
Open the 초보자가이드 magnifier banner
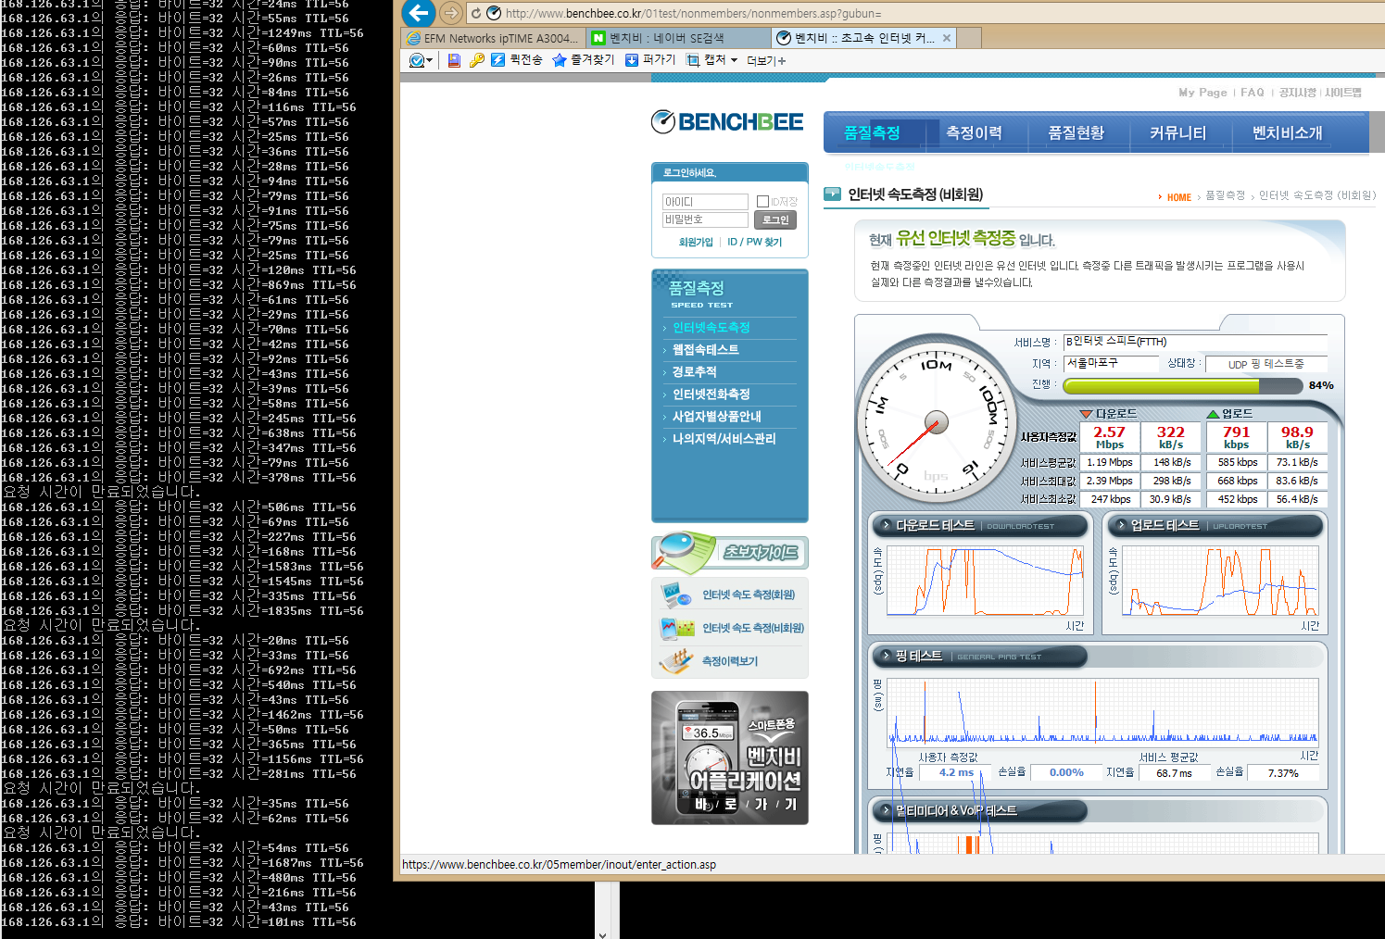(x=730, y=552)
